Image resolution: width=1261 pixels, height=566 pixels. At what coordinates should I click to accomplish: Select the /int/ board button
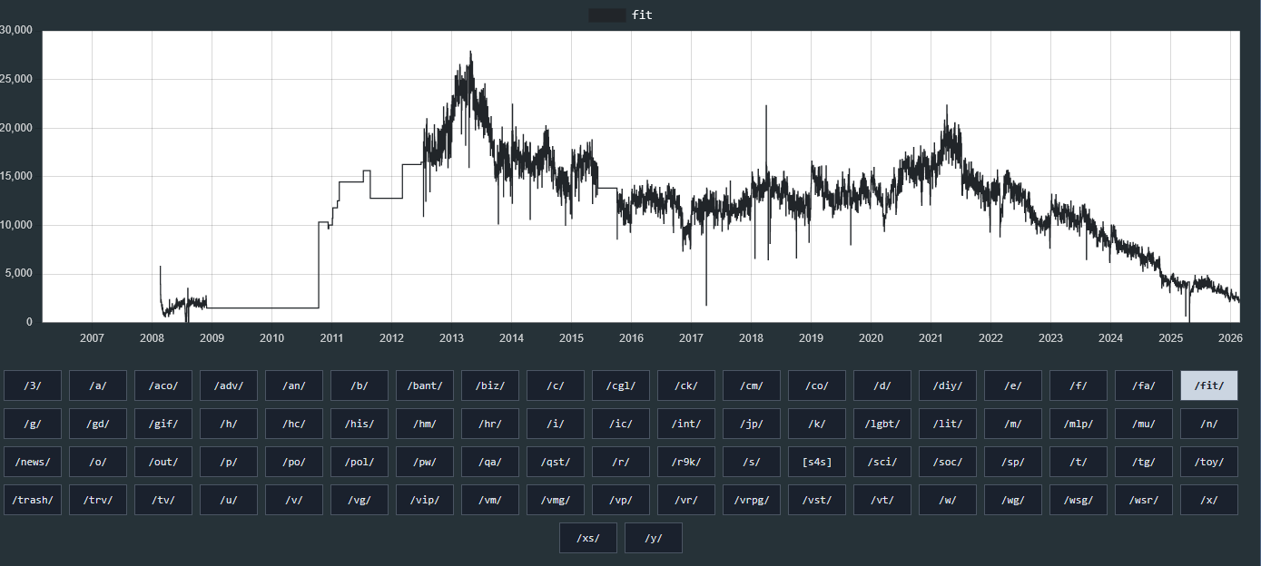(686, 424)
